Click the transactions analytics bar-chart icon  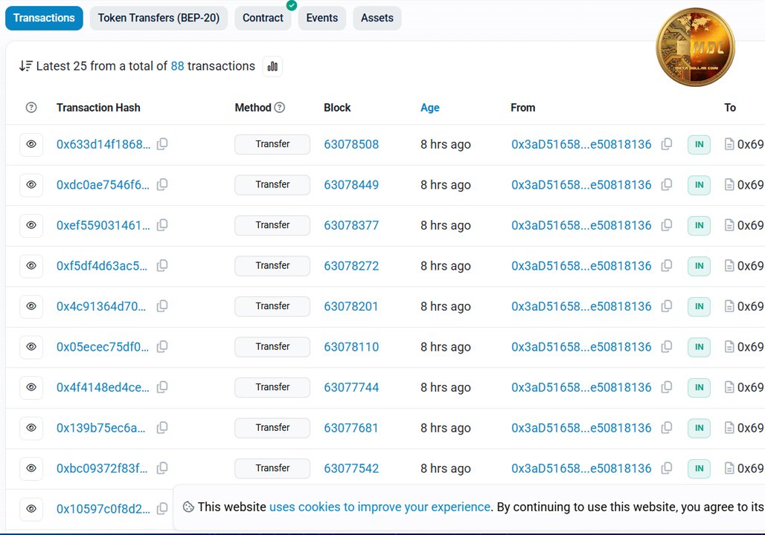point(272,66)
